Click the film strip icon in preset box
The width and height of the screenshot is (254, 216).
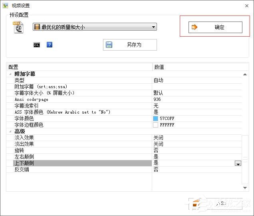pos(37,27)
